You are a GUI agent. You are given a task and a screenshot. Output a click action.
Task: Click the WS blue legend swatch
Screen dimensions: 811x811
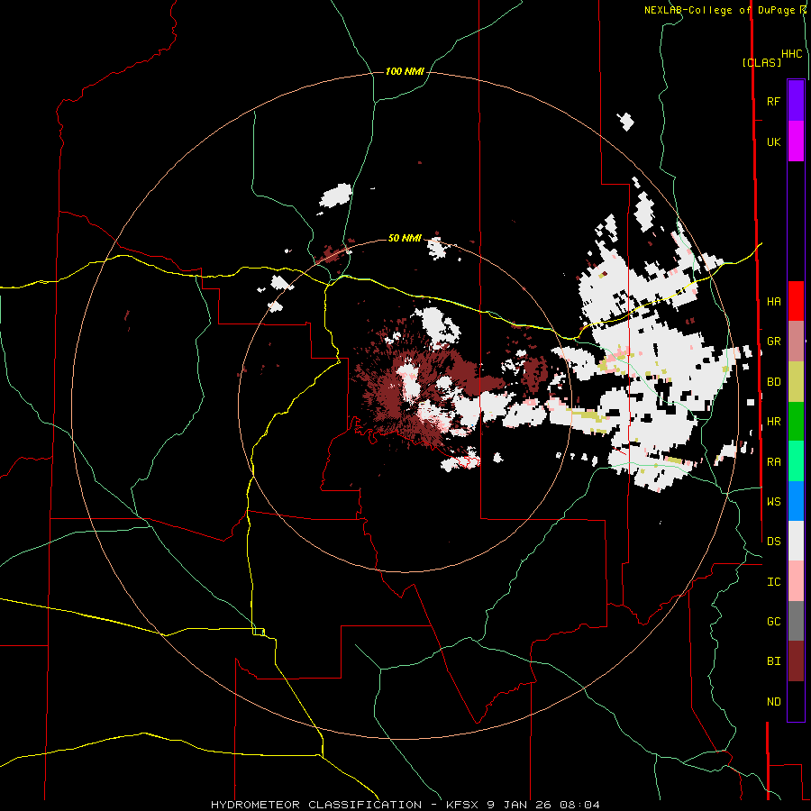796,501
